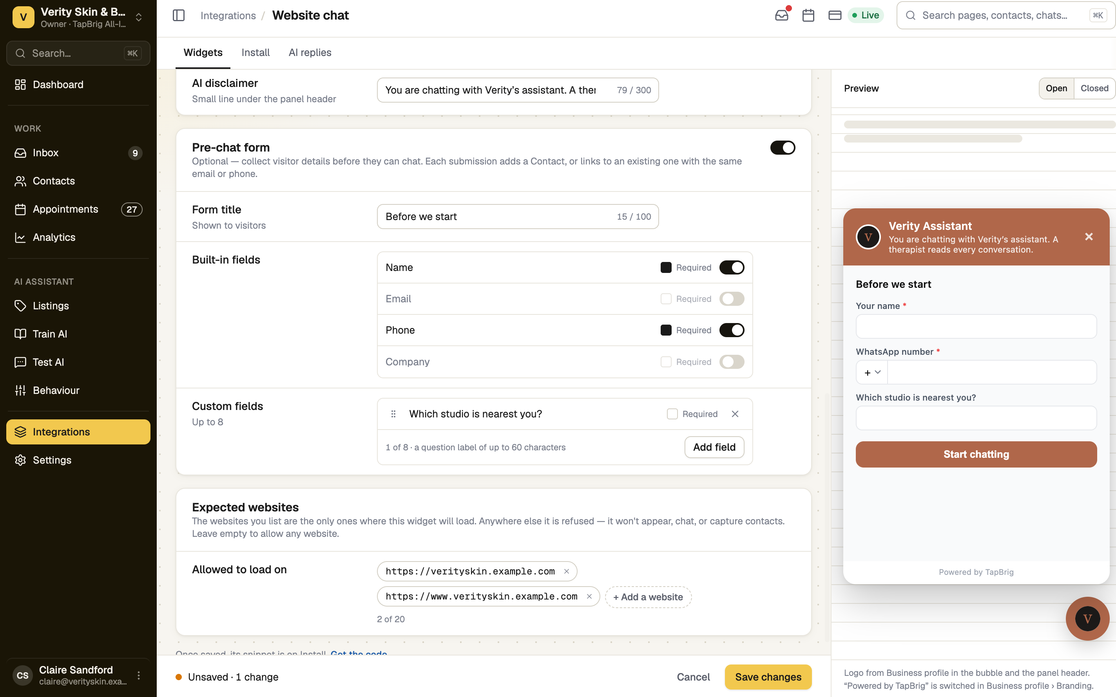Screen dimensions: 1116x697
Task: Select Integrations in sidebar
Action: coord(78,432)
